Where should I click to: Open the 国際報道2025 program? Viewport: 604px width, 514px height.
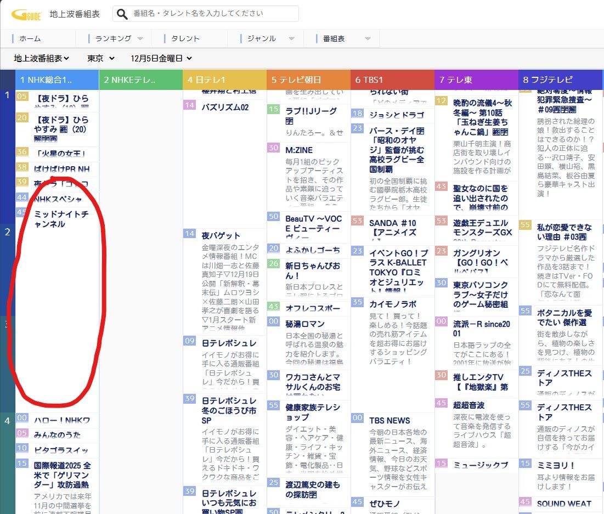tap(63, 475)
